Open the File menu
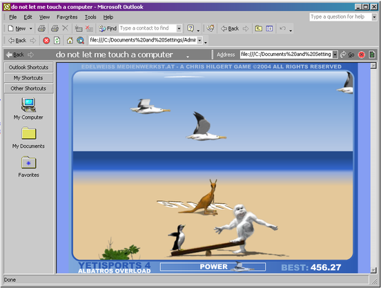381x288 pixels. [13, 17]
